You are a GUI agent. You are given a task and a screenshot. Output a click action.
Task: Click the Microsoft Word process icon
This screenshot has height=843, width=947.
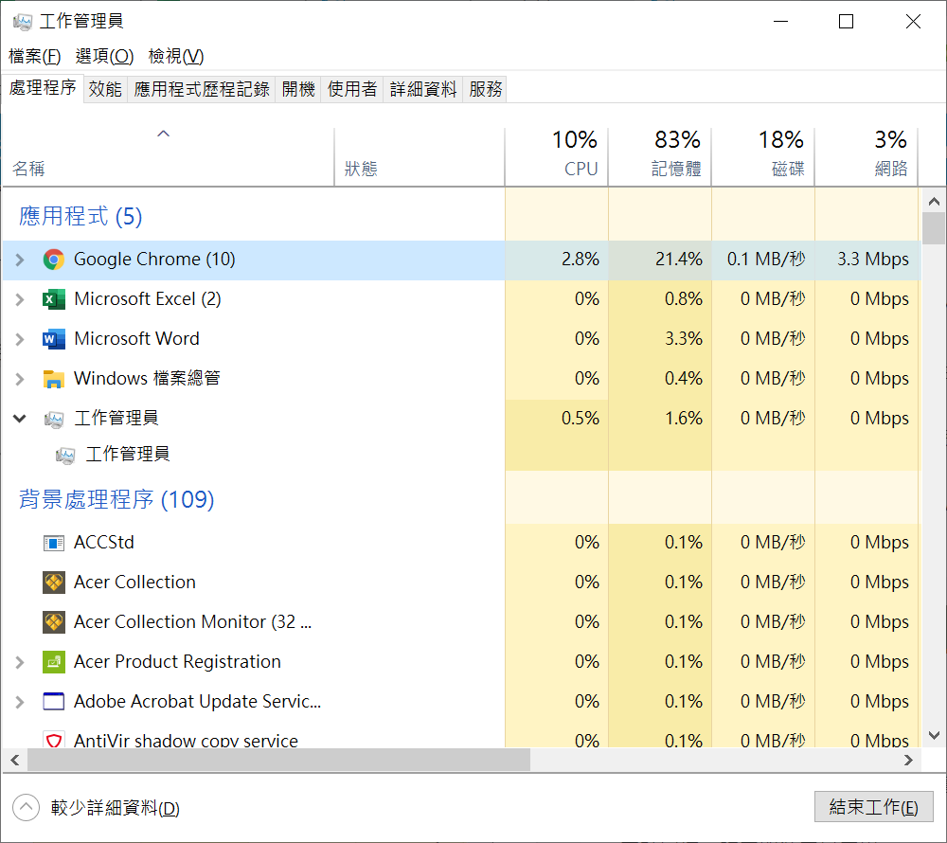click(x=54, y=339)
